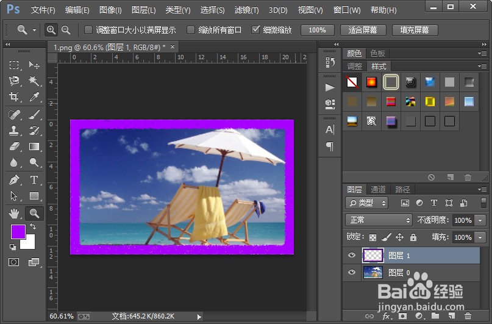Switch to the 色板 tab

[x=377, y=53]
